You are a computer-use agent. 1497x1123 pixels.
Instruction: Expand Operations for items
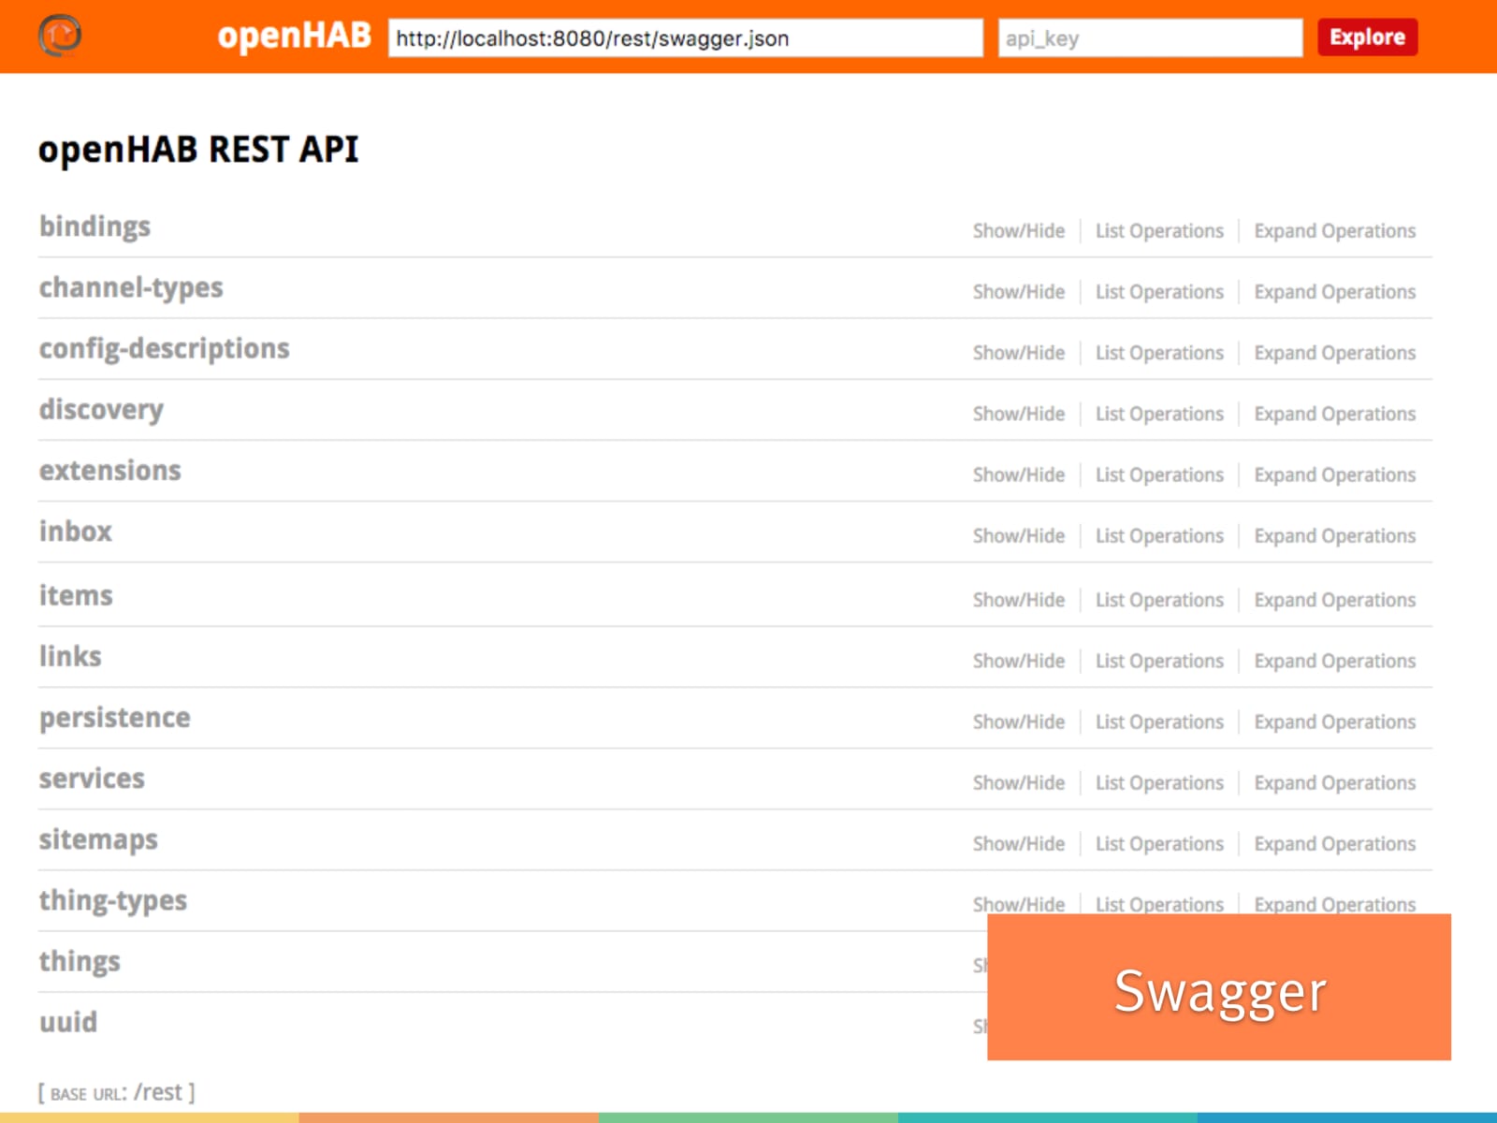coord(1335,600)
